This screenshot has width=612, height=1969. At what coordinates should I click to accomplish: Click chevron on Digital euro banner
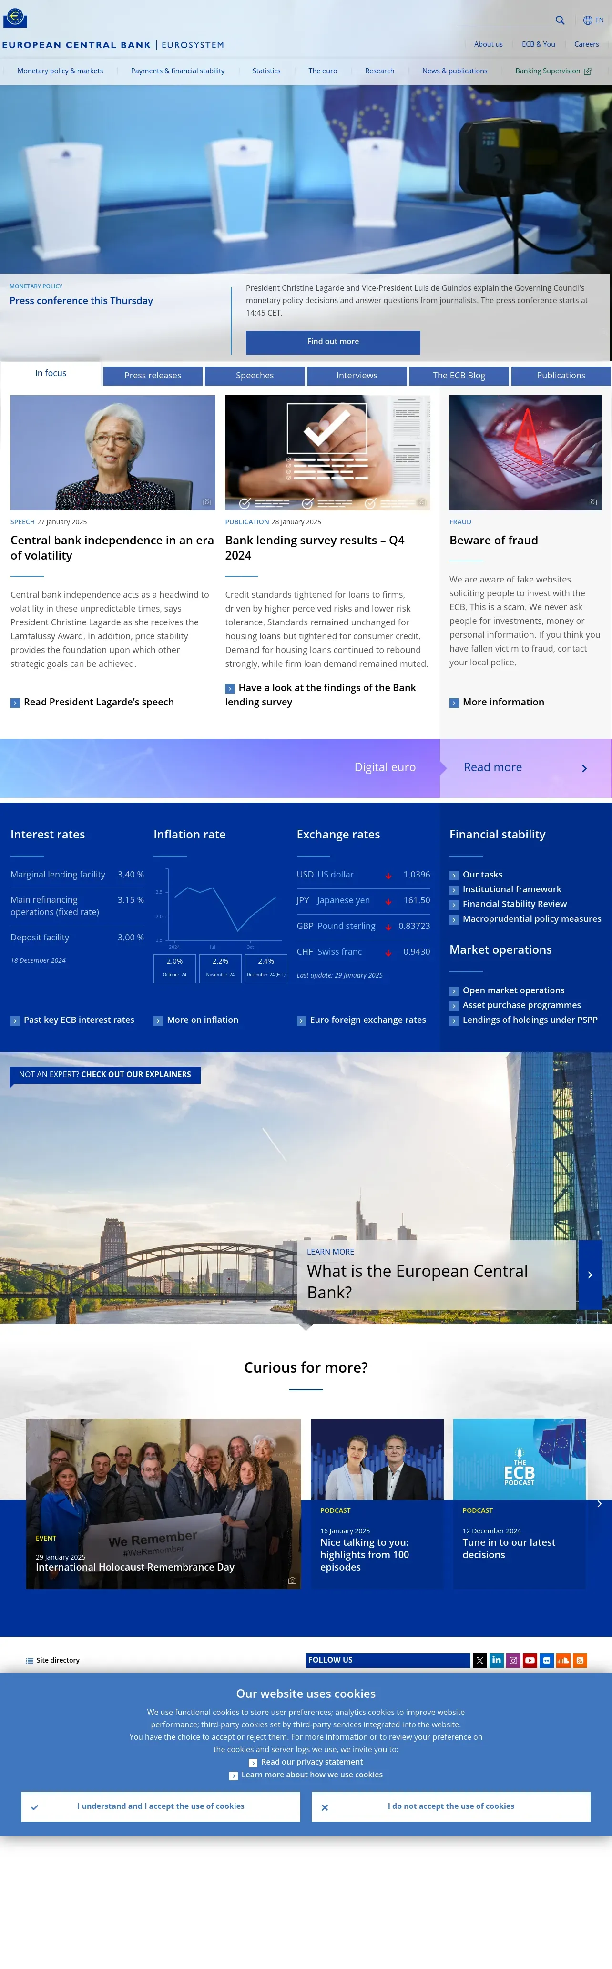(584, 768)
